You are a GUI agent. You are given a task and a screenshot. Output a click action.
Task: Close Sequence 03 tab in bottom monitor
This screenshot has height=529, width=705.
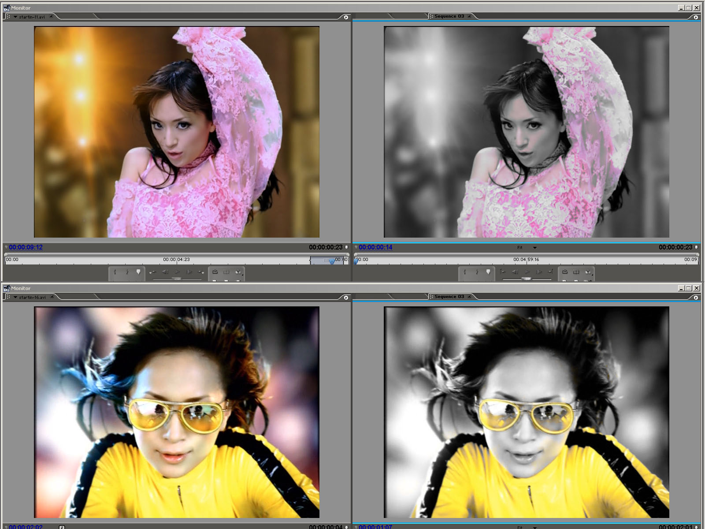pos(469,297)
